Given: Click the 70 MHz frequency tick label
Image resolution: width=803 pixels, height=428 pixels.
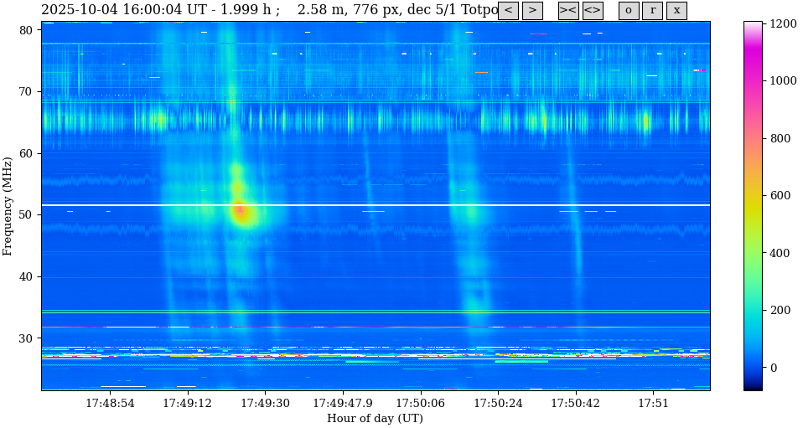Looking at the screenshot, I should pyautogui.click(x=25, y=91).
